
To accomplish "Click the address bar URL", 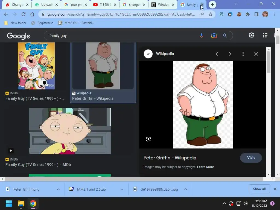I will pyautogui.click(x=121, y=14).
